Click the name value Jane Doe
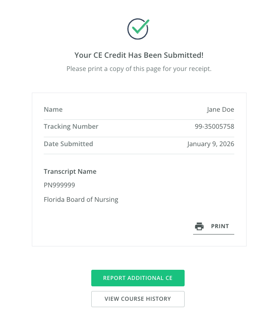This screenshot has height=325, width=278. (220, 110)
